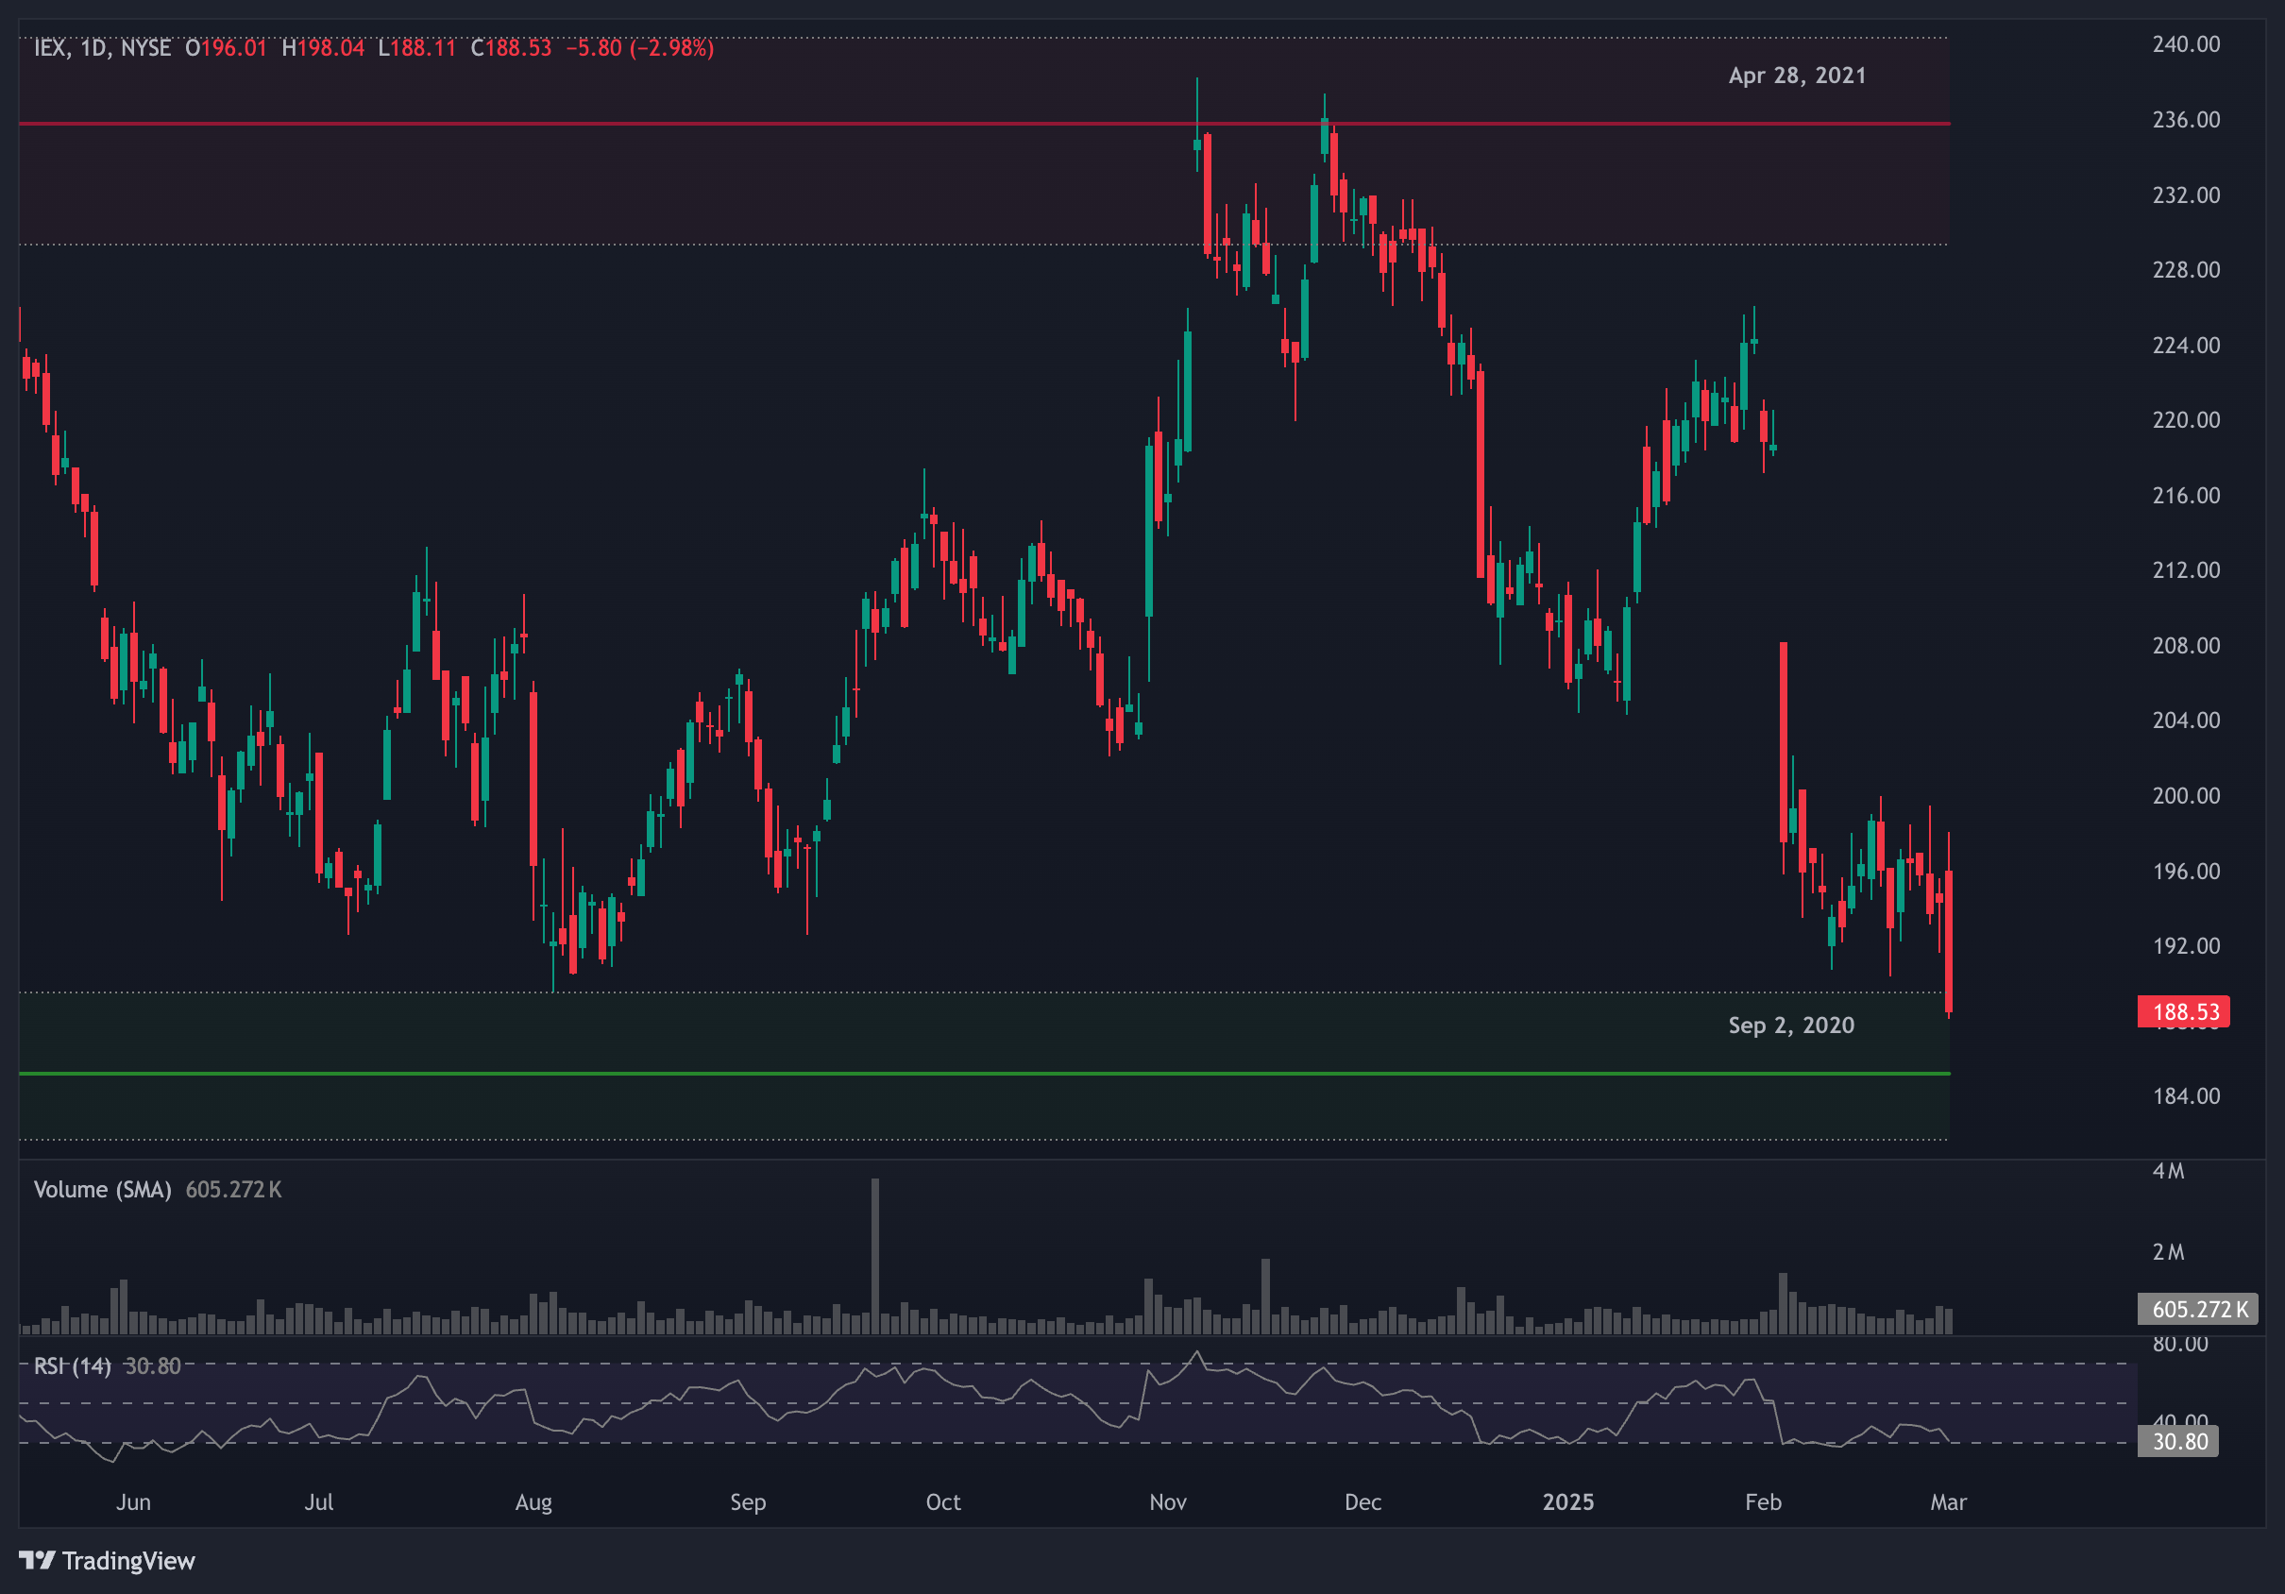The image size is (2285, 1594).
Task: Click the 228.00 price axis label
Action: coord(2187,270)
